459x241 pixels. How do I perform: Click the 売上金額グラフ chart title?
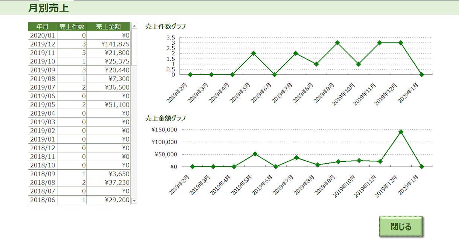tap(166, 118)
